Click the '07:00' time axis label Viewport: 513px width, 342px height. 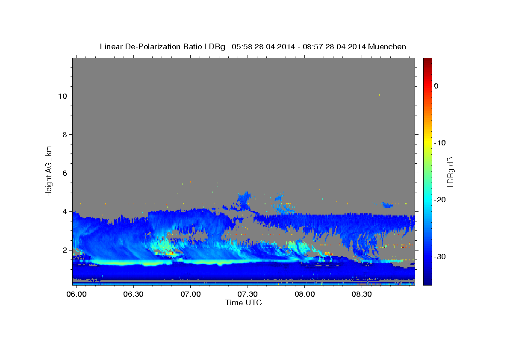tap(190, 294)
